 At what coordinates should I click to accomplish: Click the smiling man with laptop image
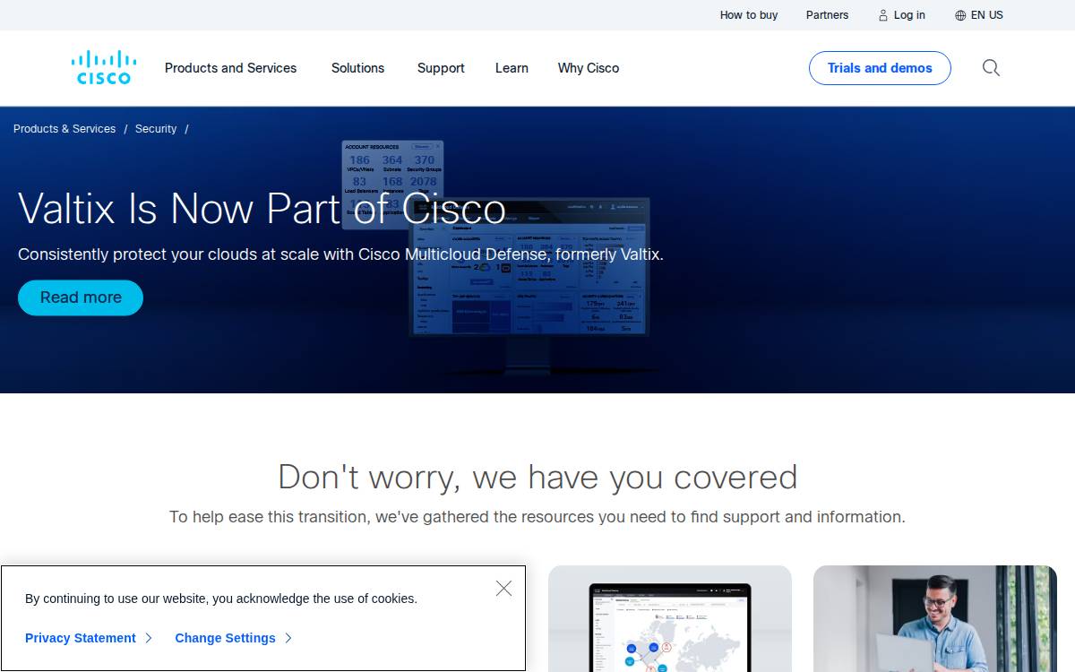coord(935,618)
